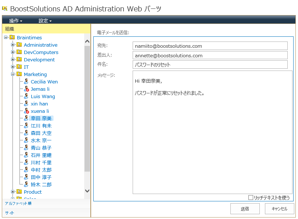Switch to the サイト view
Viewport: 298px width, 219px height.
(10, 213)
